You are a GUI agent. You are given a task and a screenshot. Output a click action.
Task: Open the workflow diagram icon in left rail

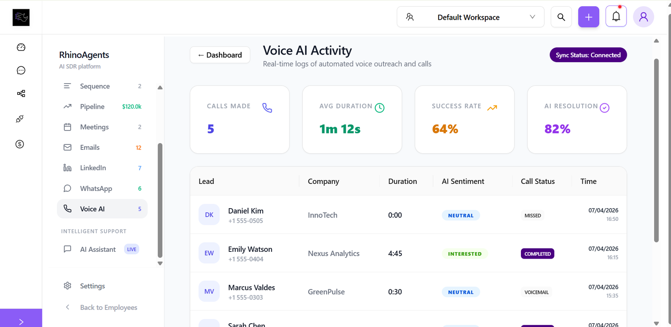[21, 93]
